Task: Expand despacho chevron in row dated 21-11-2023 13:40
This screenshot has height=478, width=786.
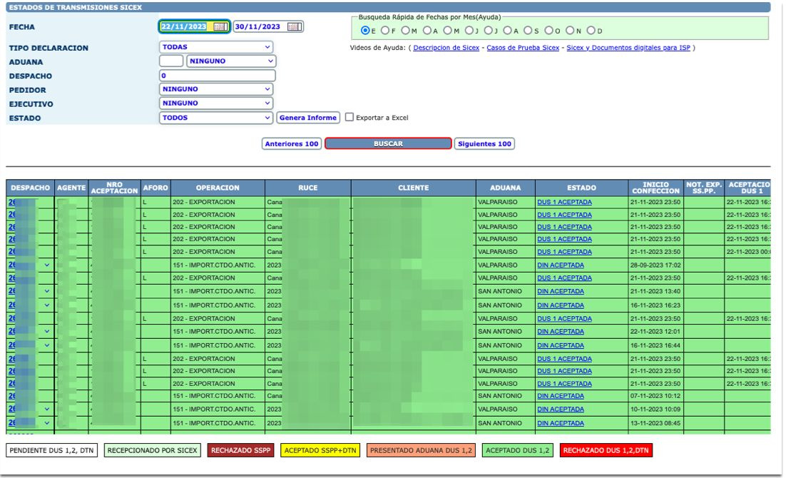Action: coord(47,291)
